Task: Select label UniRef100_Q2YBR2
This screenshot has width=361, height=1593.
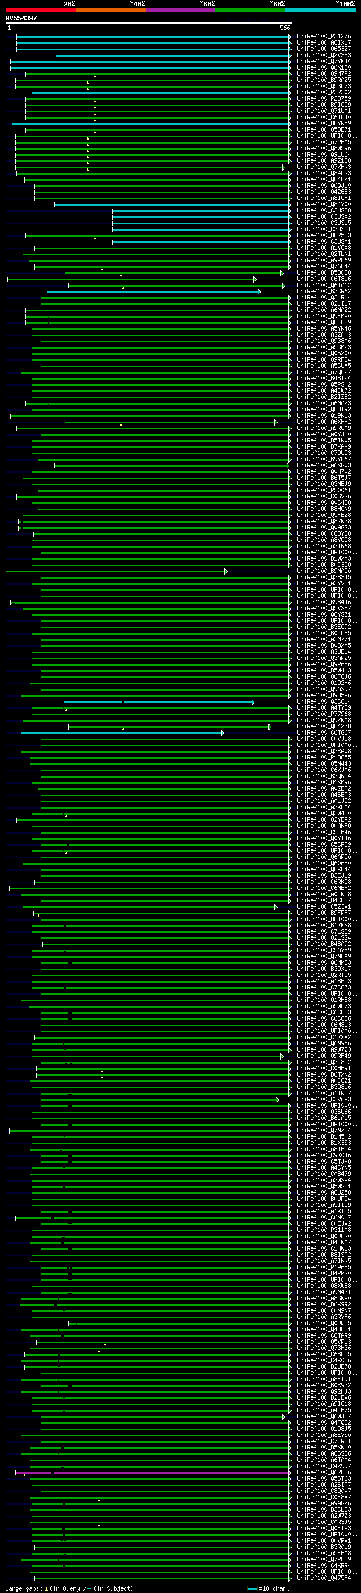Action: [324, 819]
